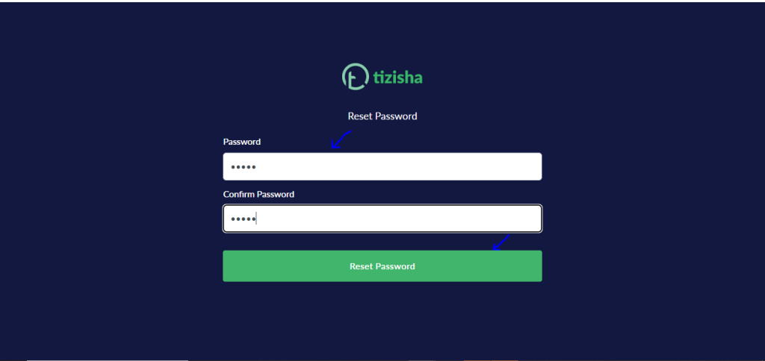The width and height of the screenshot is (765, 361).
Task: Place cursor after last Confirm Password dot
Action: [257, 219]
